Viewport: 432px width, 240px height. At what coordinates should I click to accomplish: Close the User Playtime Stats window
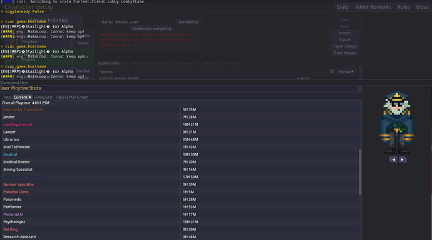coord(360,89)
